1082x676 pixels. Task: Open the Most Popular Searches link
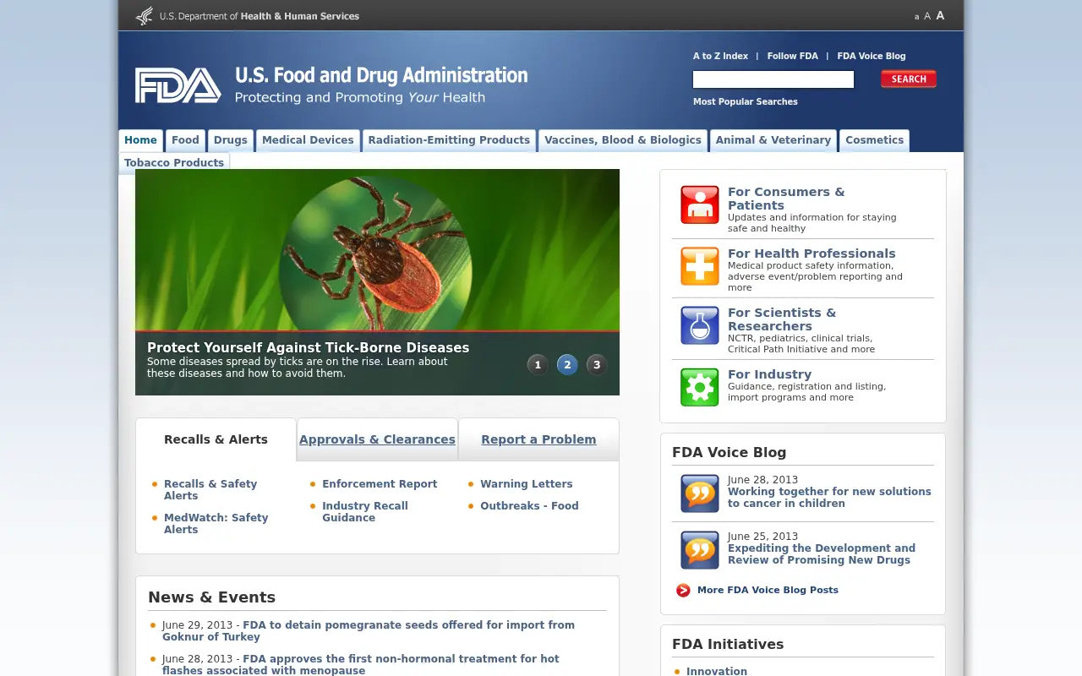[x=746, y=101]
